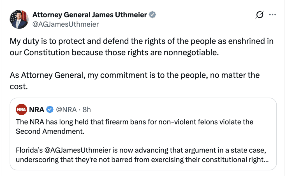Click the 'As Attorney General, my commitment' paragraph

pyautogui.click(x=135, y=75)
